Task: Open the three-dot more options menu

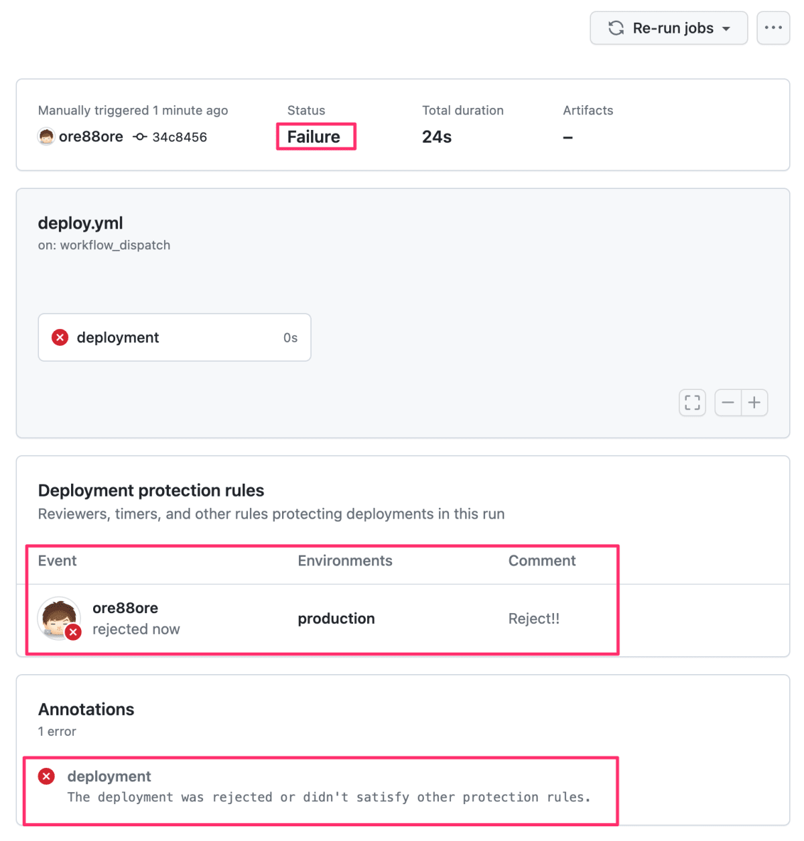Action: tap(773, 28)
